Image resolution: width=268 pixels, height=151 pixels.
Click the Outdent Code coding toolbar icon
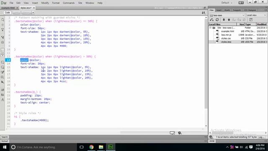pos(3,95)
